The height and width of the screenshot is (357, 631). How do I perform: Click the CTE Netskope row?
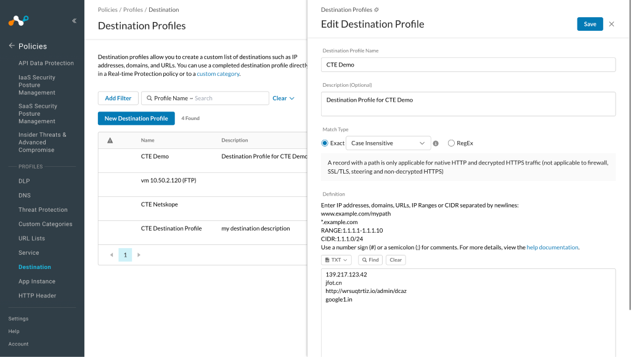tap(203, 209)
